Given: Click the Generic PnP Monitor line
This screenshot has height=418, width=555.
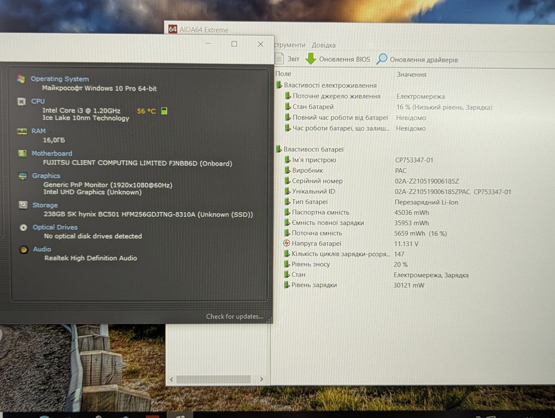Looking at the screenshot, I should tap(108, 185).
